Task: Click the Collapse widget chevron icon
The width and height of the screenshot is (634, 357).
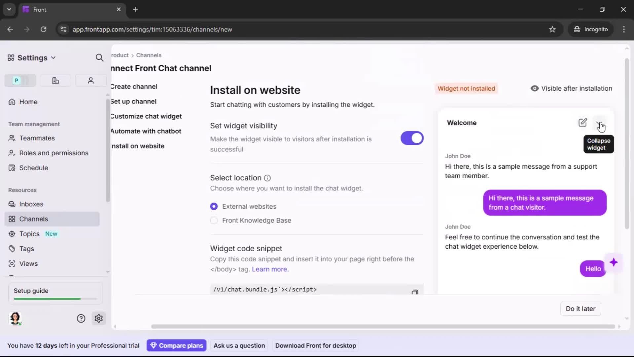Action: point(599,123)
